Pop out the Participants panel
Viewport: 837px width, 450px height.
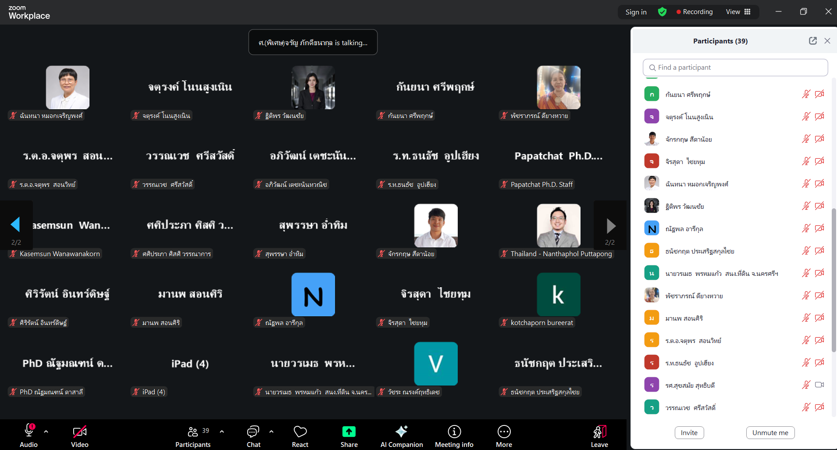pos(812,41)
